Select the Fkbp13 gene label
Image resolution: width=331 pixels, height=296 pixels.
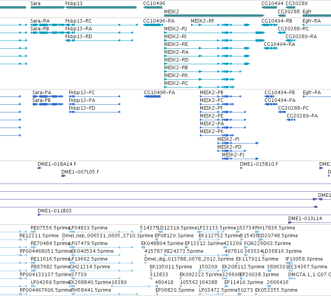74,4
